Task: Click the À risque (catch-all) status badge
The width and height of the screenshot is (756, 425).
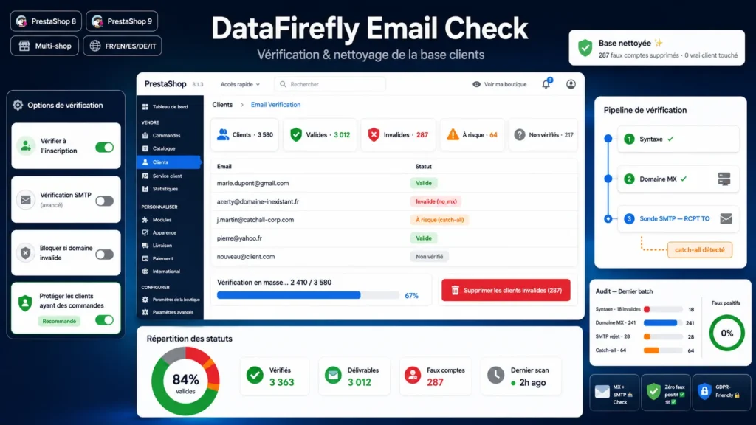Action: coord(440,220)
